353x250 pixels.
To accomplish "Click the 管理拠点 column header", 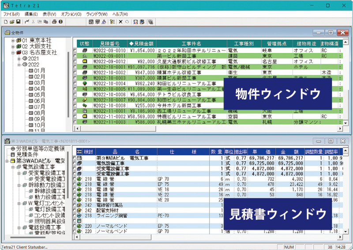I will click(x=277, y=44).
